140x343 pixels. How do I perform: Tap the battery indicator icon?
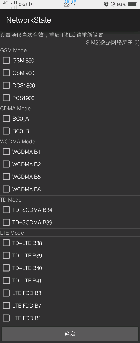[x=132, y=4]
